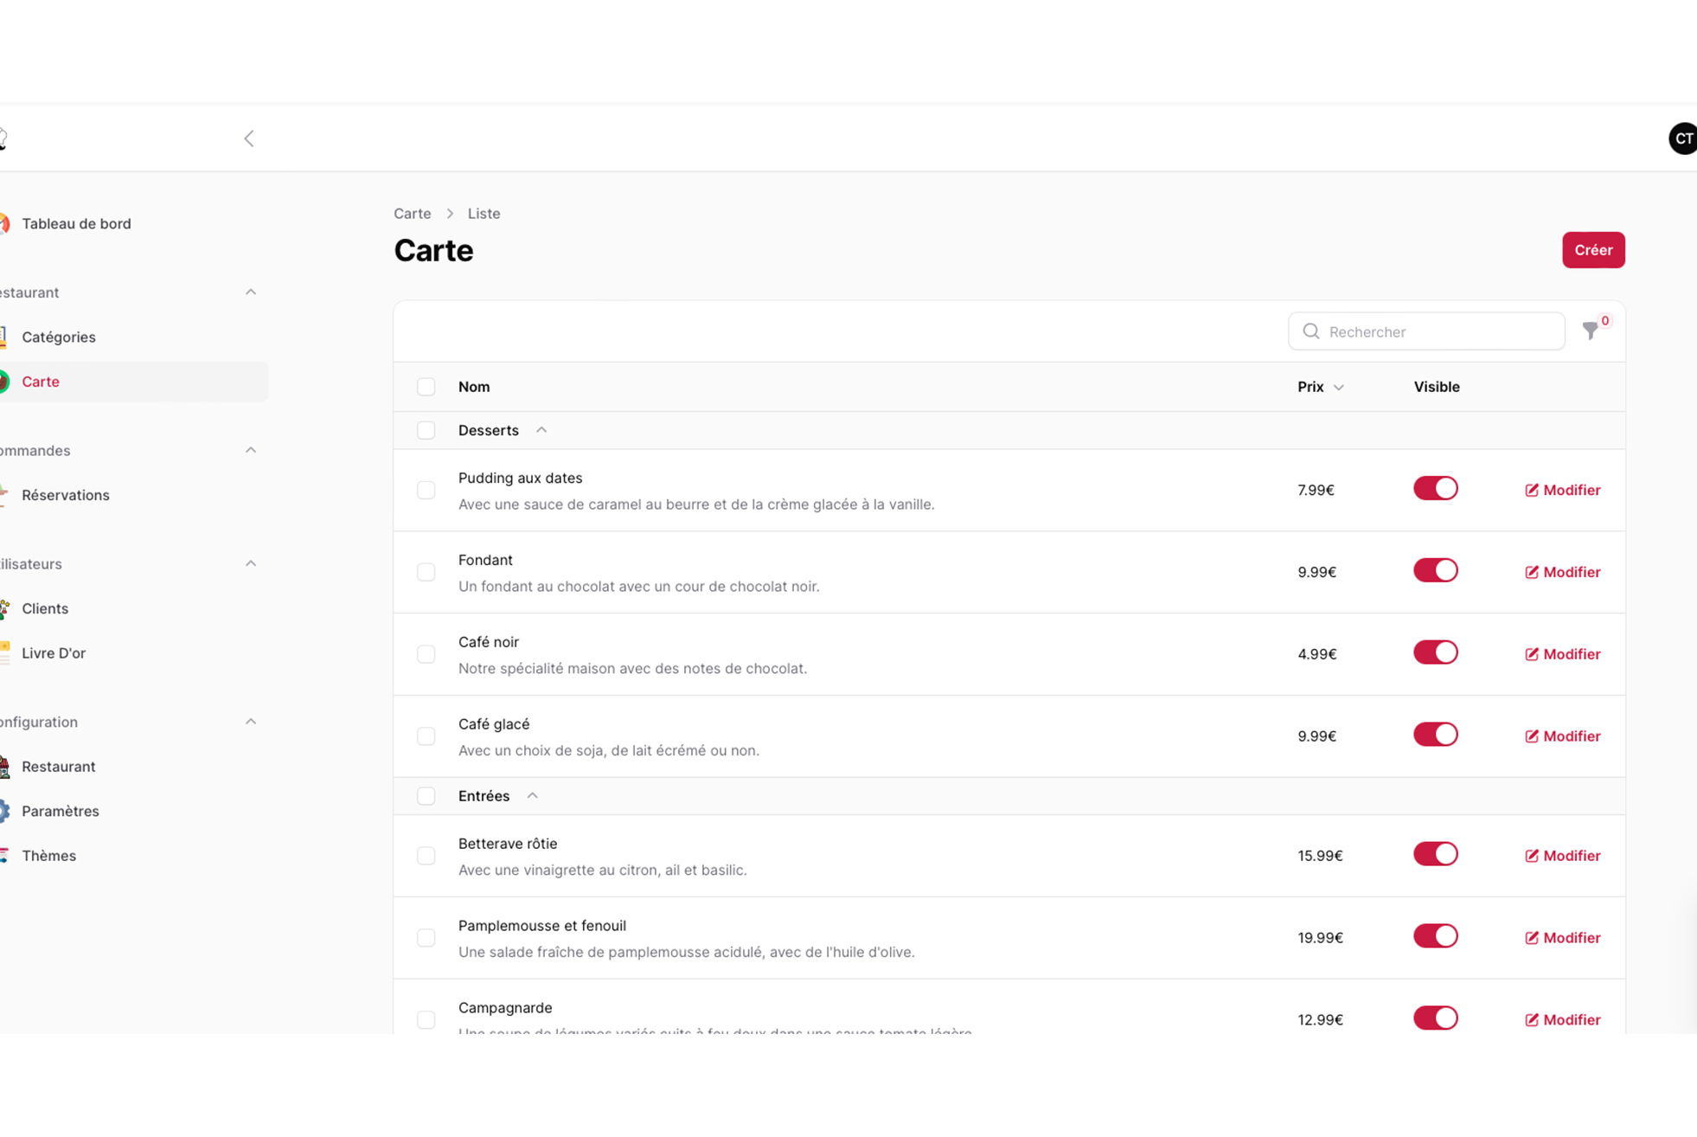Click the sidebar collapse arrow icon
This screenshot has width=1697, height=1137.
click(249, 138)
